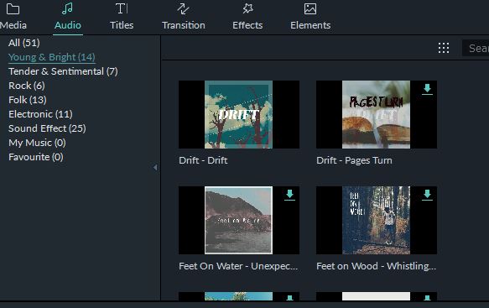
Task: Click the Search input field
Action: pyautogui.click(x=476, y=48)
